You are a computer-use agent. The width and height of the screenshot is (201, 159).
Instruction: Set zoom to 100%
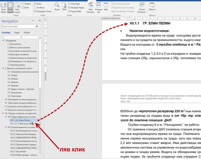pos(64,7)
